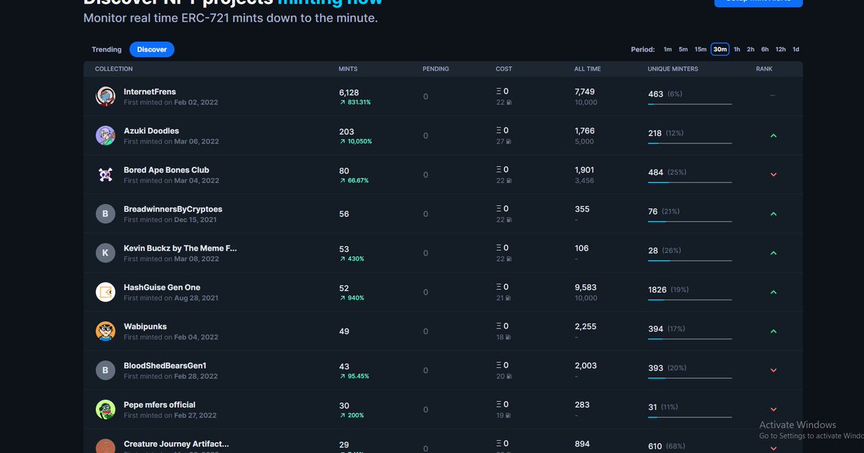Click the gas pump icon in Azuki Doodles cost
864x453 pixels.
pyautogui.click(x=509, y=141)
